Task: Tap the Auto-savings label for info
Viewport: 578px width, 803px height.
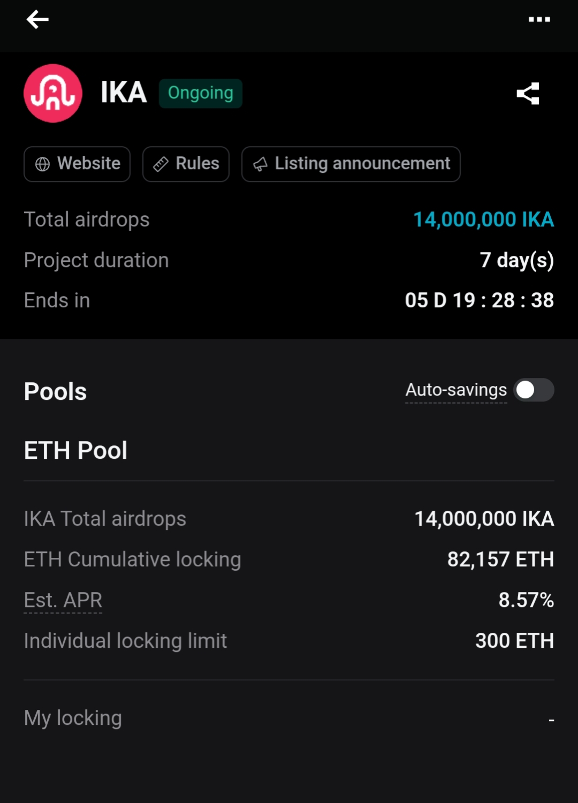Action: point(456,390)
